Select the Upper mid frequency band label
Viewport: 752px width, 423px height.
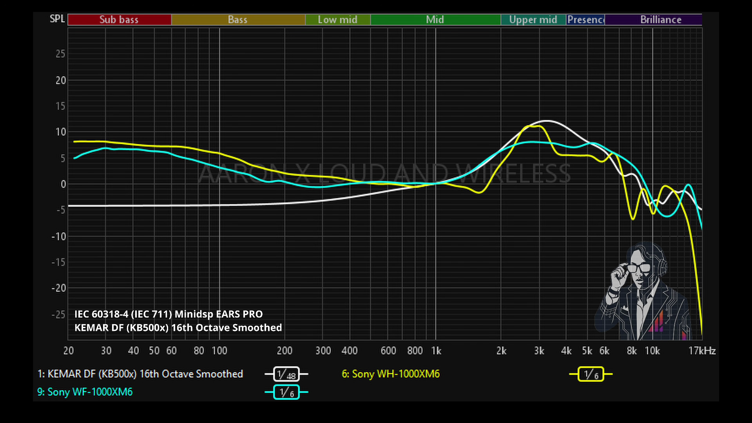coord(533,20)
